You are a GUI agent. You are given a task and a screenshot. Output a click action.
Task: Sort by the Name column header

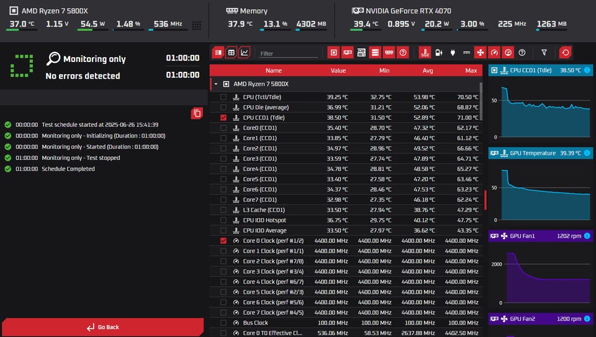274,71
